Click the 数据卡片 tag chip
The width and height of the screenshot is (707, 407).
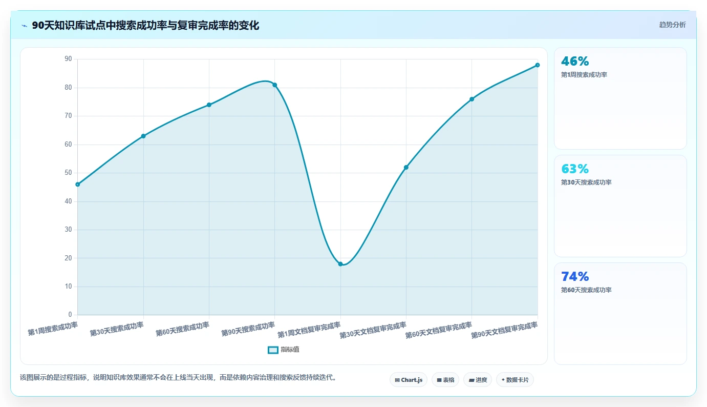tap(515, 380)
